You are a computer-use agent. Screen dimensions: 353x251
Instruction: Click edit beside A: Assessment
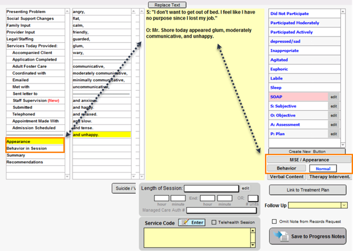334,125
